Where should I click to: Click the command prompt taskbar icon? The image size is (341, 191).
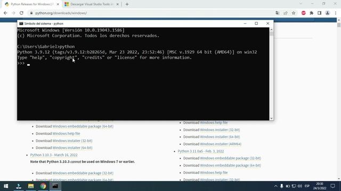tap(55, 186)
